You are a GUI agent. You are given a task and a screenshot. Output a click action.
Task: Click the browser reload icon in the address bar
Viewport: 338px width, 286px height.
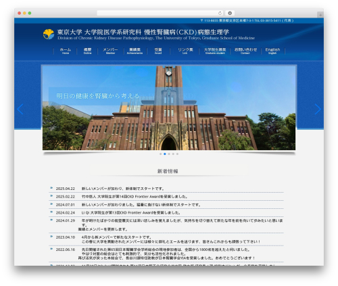(220, 13)
